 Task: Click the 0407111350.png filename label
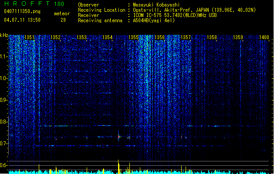22,12
